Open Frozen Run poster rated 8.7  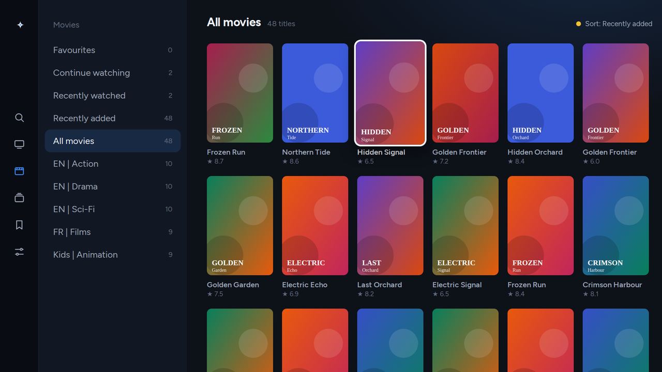click(x=240, y=93)
